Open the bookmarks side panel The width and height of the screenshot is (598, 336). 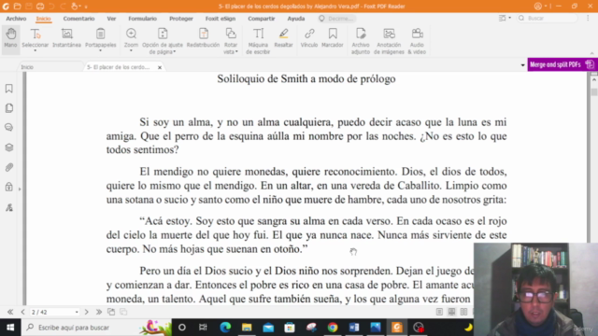pyautogui.click(x=8, y=89)
